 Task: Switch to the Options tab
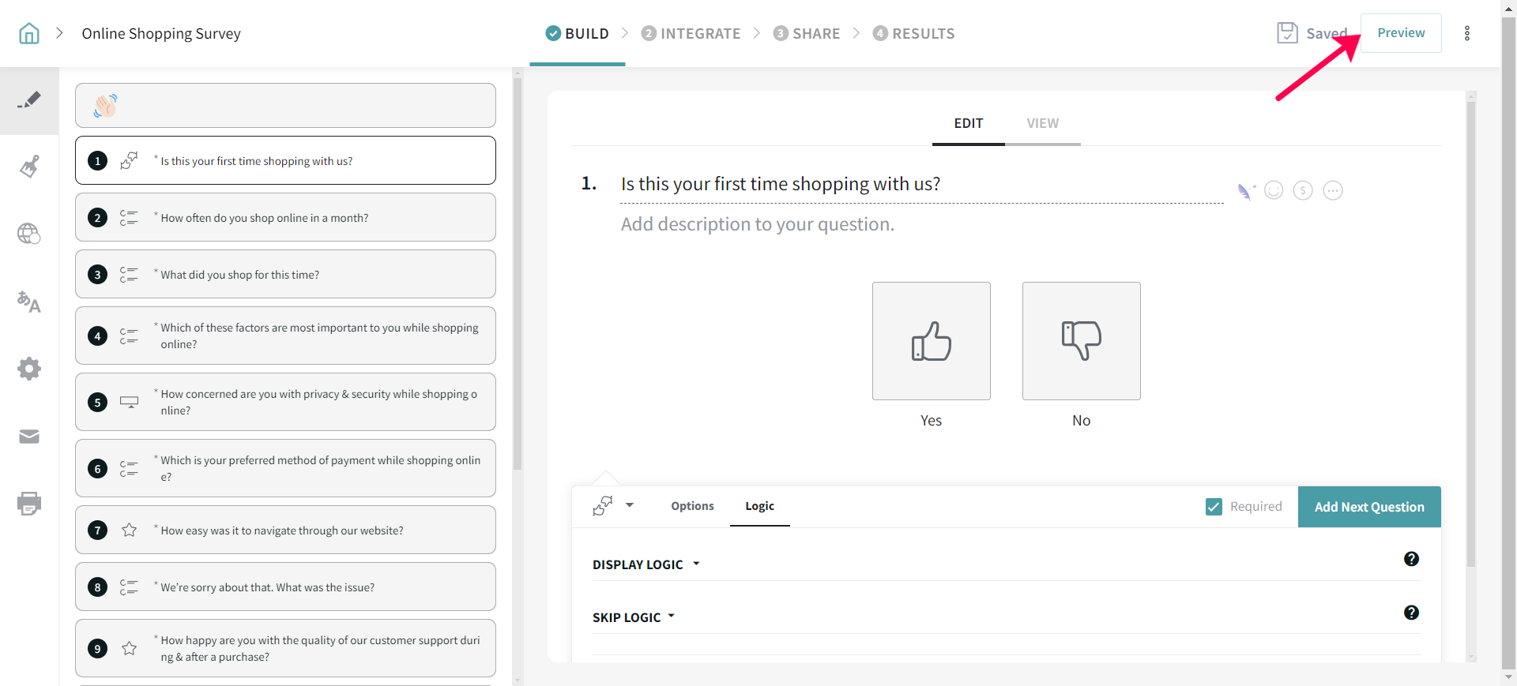(x=692, y=506)
